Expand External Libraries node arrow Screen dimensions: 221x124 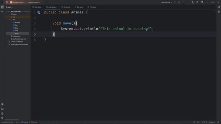coord(7,42)
